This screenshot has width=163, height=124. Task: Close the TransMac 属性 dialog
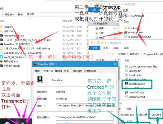[x=115, y=64]
